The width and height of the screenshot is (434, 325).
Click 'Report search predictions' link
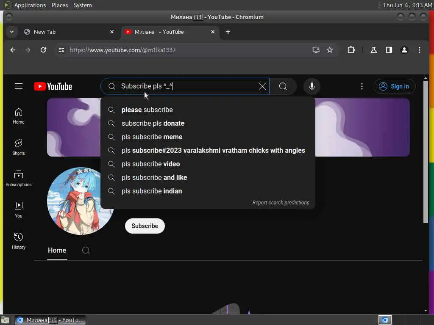pos(281,203)
